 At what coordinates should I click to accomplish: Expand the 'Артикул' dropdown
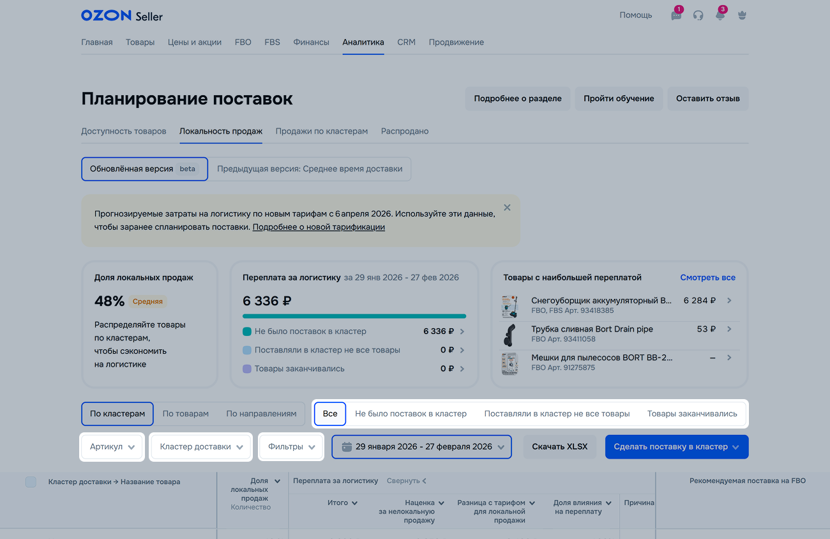coord(112,447)
